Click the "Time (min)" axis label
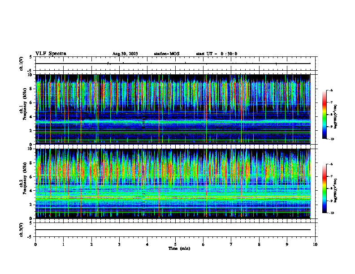 [x=179, y=248]
